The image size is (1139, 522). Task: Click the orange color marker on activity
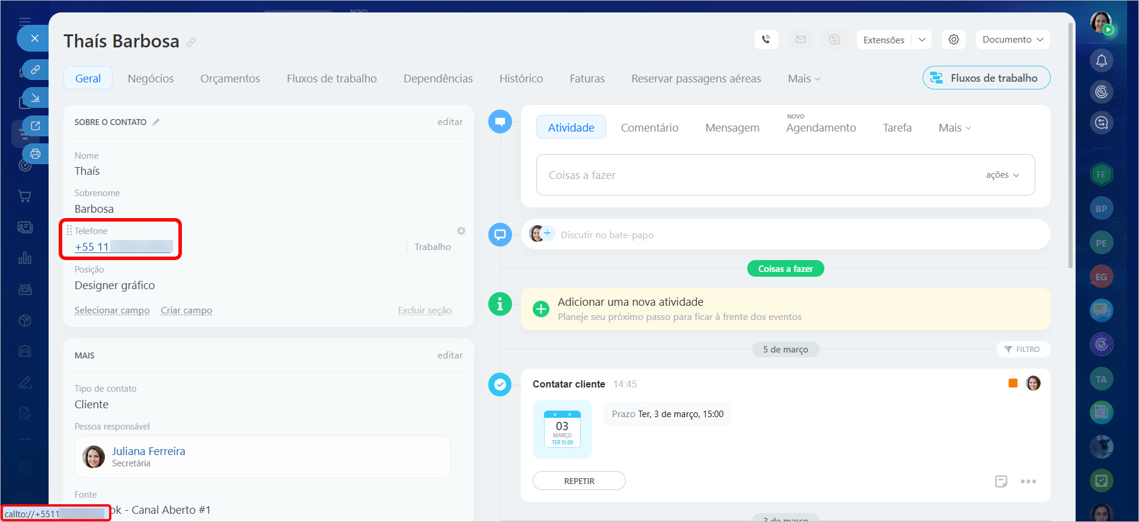(1013, 383)
